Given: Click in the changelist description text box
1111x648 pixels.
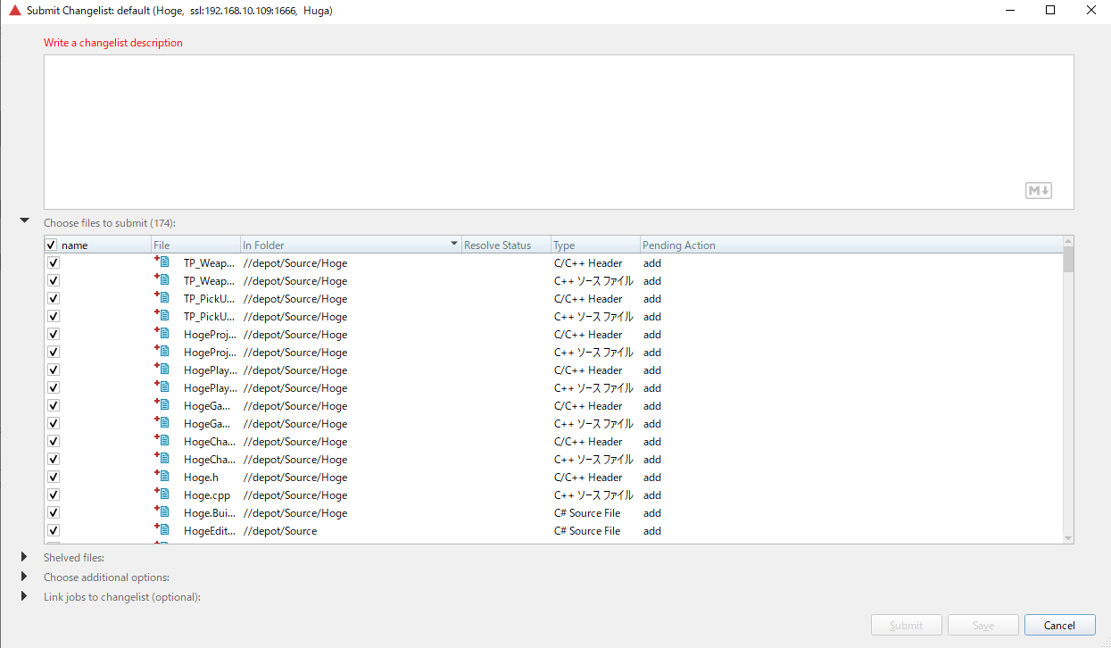Looking at the screenshot, I should pyautogui.click(x=559, y=132).
